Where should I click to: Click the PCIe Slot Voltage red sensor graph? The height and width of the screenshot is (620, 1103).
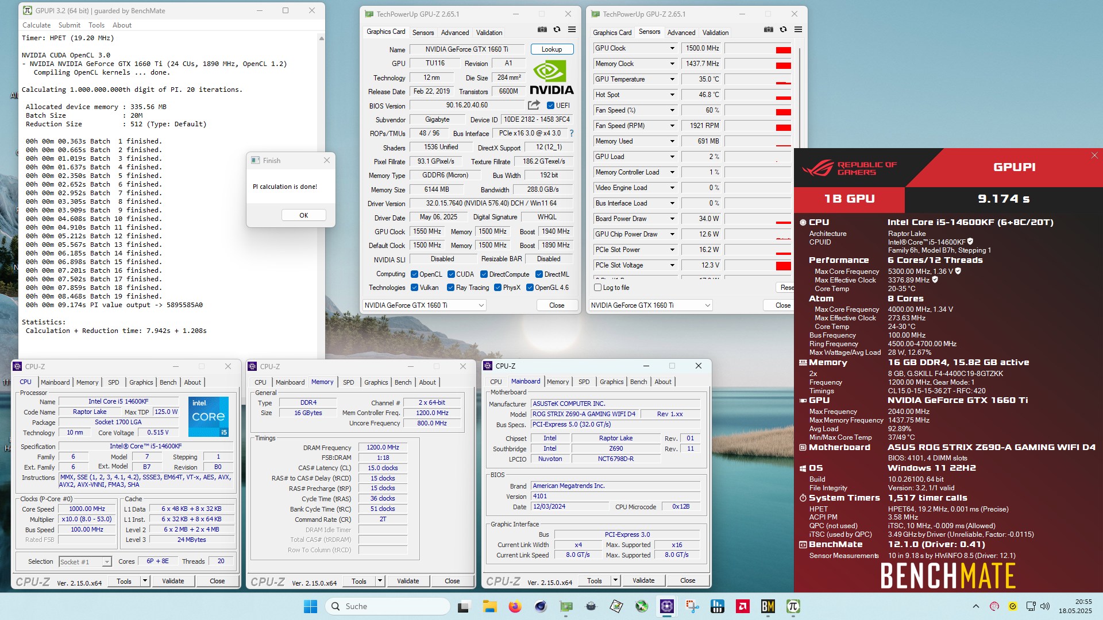(x=758, y=265)
